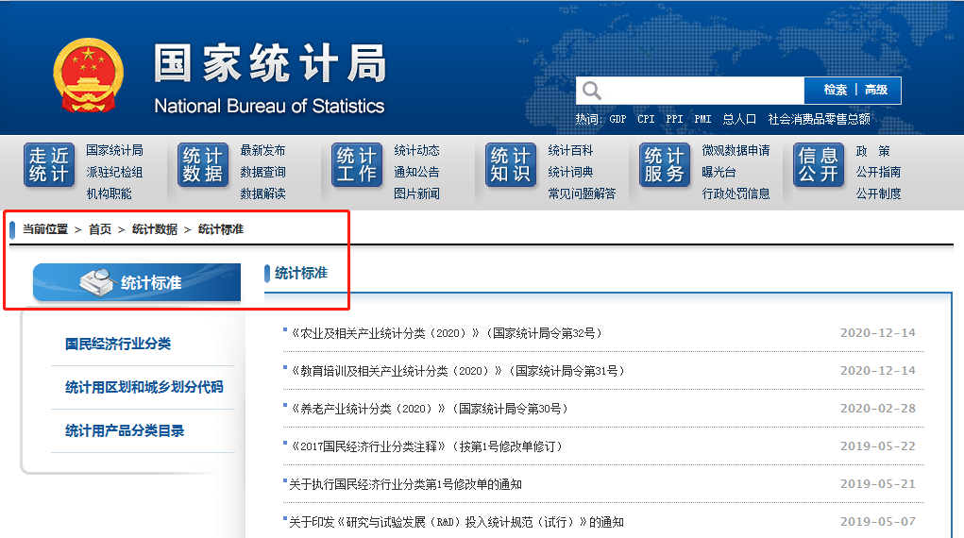
Task: Click the magnifier icon in search box
Action: click(592, 91)
